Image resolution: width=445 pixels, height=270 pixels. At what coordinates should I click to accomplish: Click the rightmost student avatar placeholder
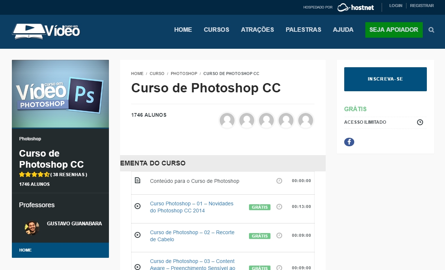(x=306, y=120)
